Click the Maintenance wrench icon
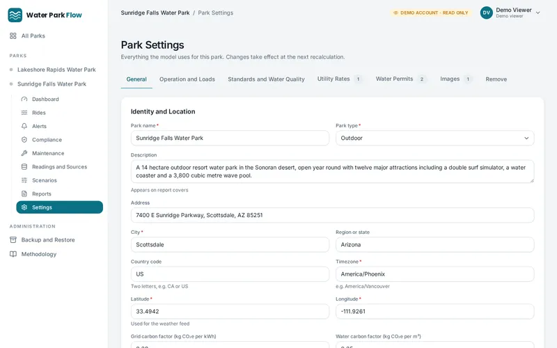The image size is (557, 348). 24,153
